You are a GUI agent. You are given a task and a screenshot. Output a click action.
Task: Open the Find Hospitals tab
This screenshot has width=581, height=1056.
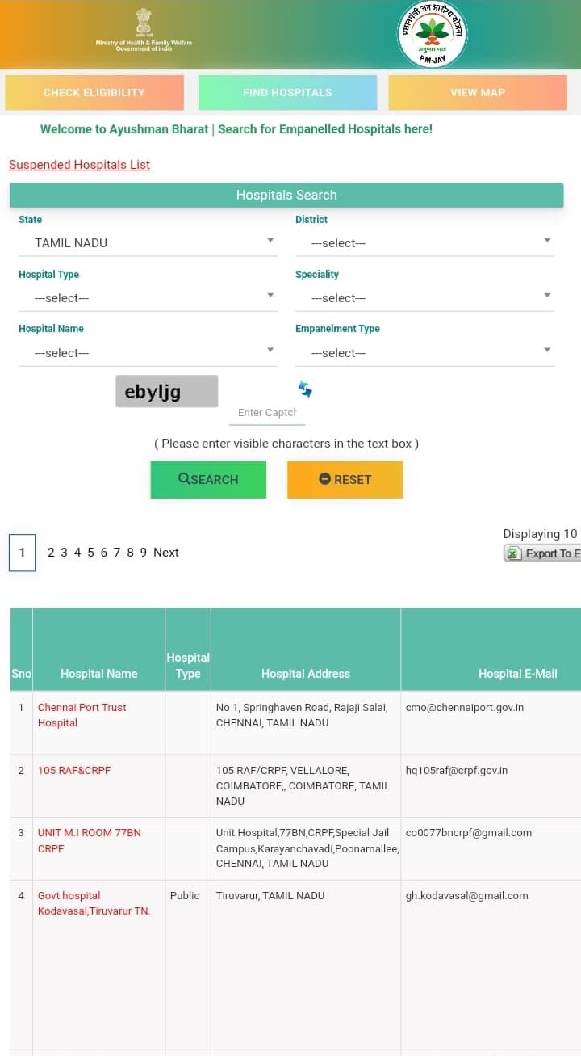pyautogui.click(x=287, y=92)
